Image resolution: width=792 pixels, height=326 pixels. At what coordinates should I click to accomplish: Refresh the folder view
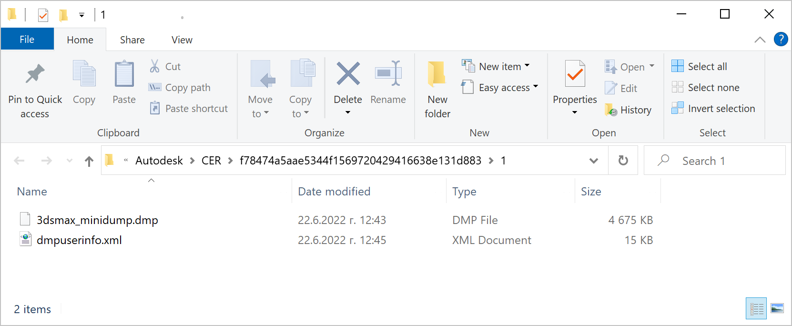click(623, 160)
